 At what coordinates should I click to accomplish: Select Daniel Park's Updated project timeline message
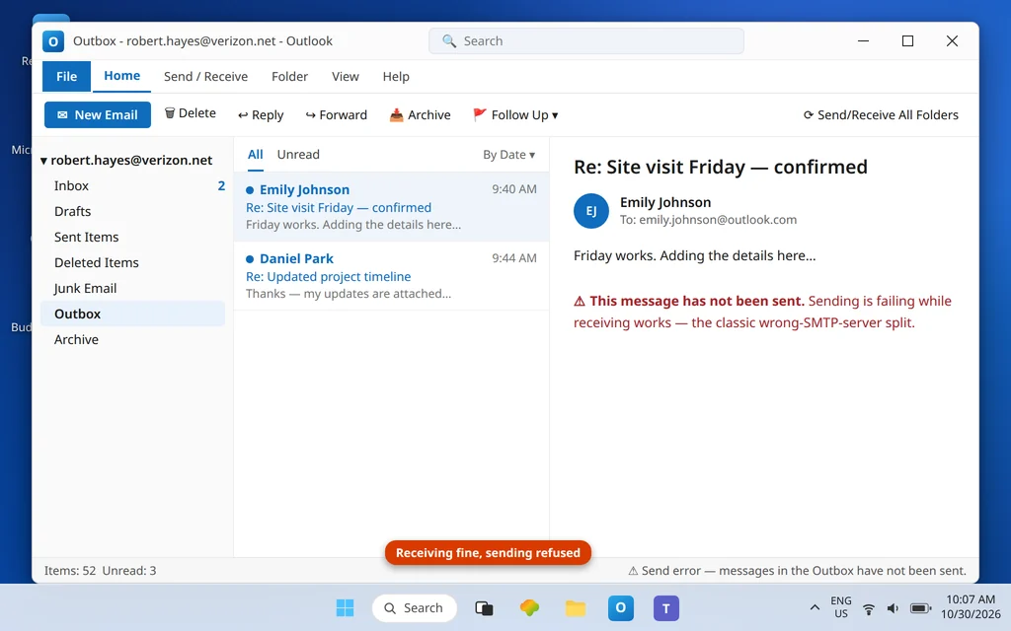click(x=391, y=276)
